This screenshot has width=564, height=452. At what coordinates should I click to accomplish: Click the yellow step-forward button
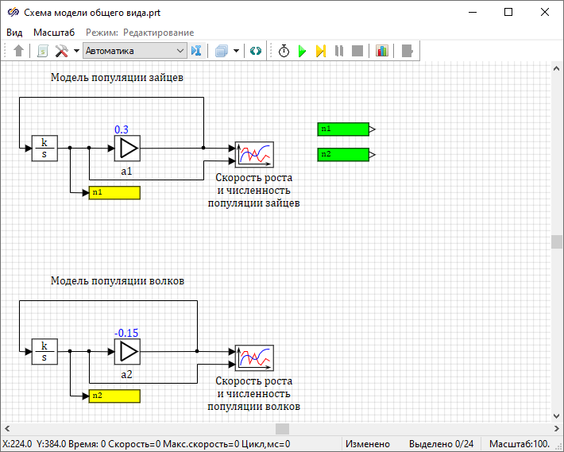(320, 51)
